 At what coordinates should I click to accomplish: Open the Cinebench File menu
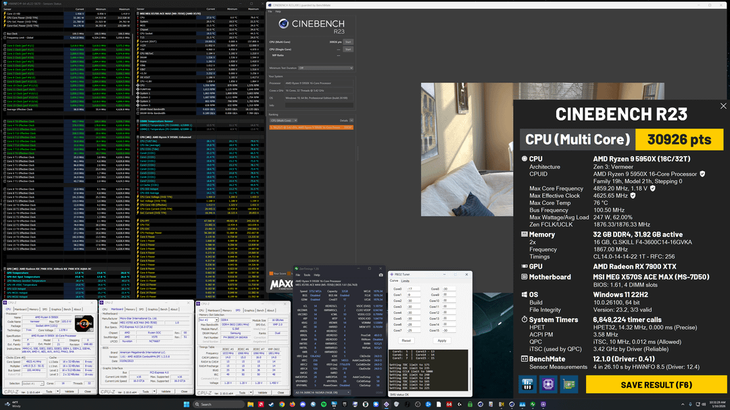(270, 12)
